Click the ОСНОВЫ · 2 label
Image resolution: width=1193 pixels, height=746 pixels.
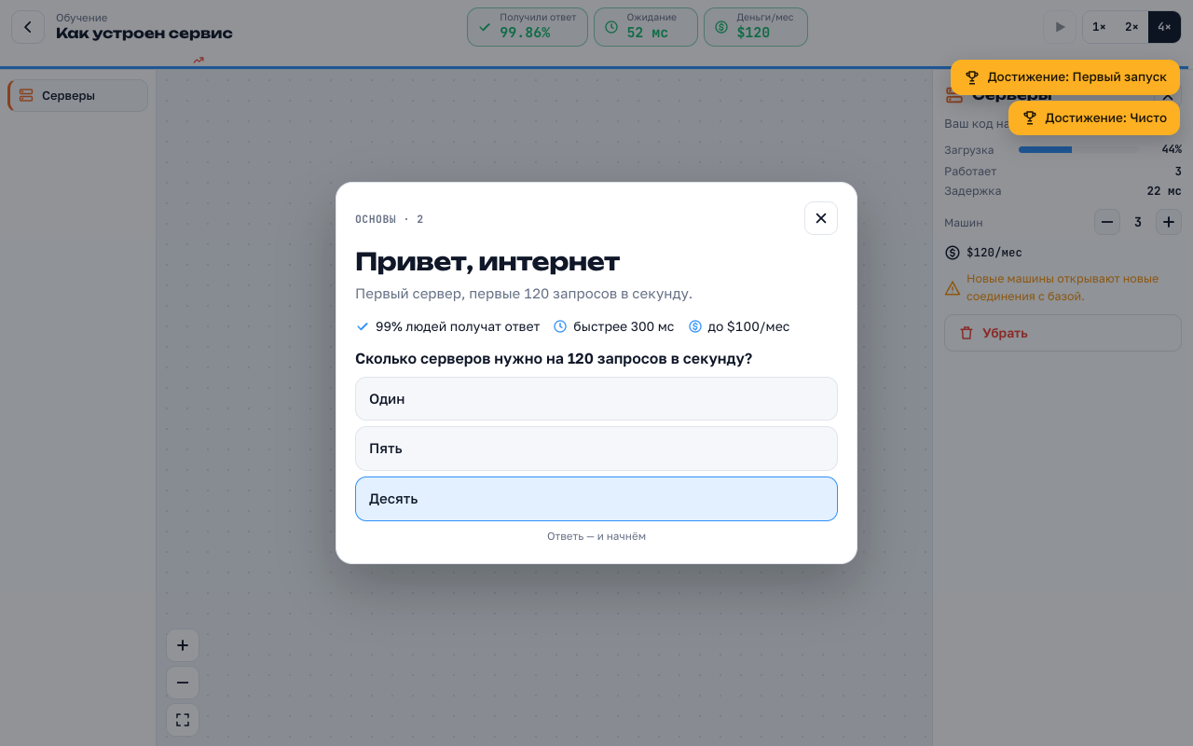point(390,219)
